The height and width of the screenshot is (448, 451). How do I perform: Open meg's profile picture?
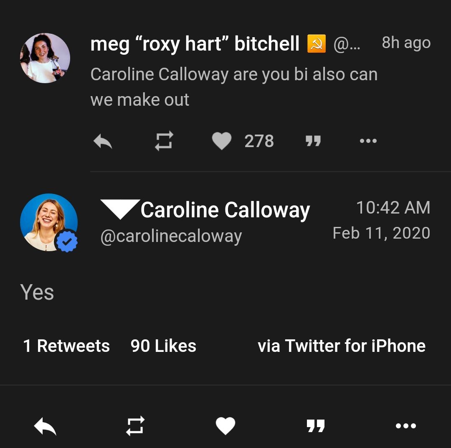45,58
